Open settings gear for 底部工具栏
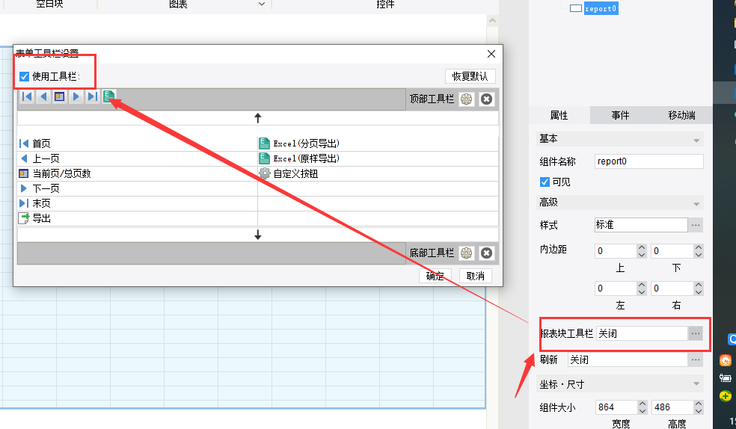Viewport: 736px width, 429px height. coord(467,253)
